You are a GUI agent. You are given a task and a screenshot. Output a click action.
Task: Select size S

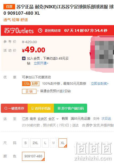tap(26, 143)
